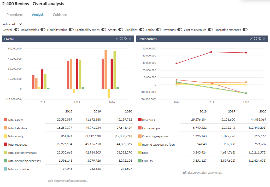Switch the Adjusted selector to another option
The height and width of the screenshot is (187, 270).
[13, 24]
